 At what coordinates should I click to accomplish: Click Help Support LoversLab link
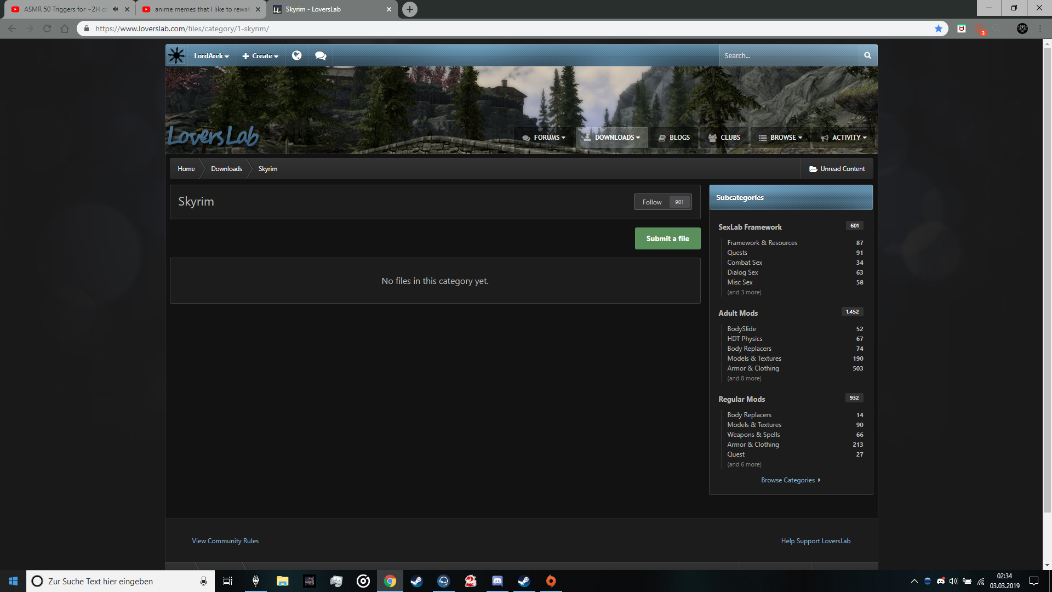(x=816, y=541)
